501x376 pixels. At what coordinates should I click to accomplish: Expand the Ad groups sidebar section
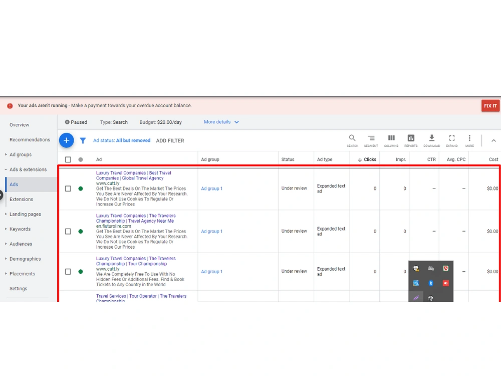pos(6,154)
